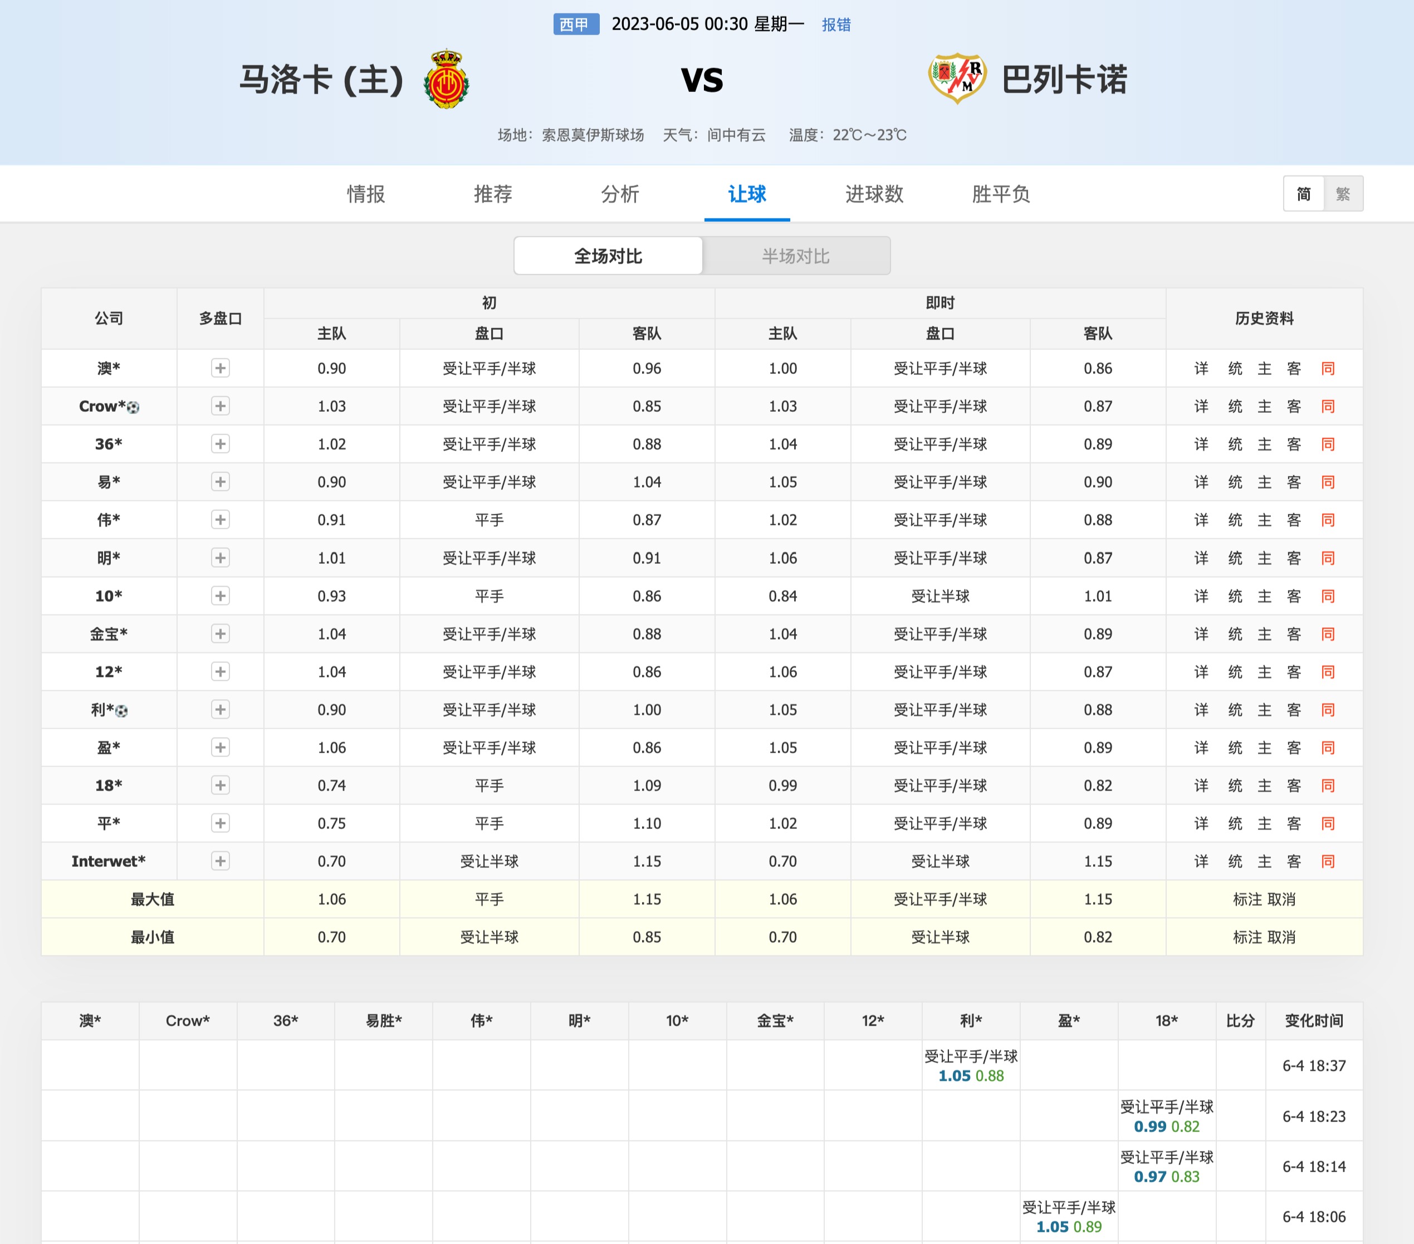Click the 变化时间 column header
Screen dimensions: 1414x1244
tap(1314, 1021)
